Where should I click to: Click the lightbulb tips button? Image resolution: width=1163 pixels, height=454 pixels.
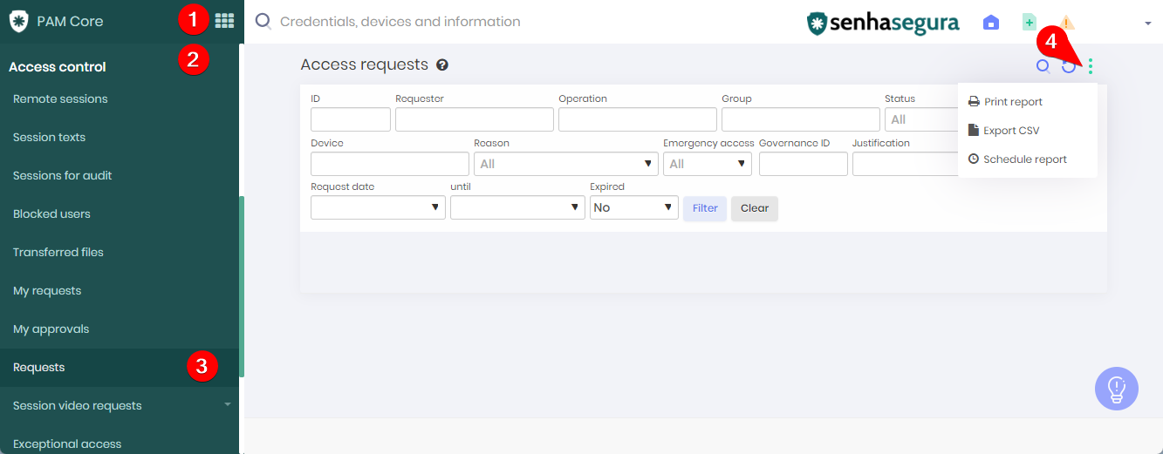(1117, 389)
